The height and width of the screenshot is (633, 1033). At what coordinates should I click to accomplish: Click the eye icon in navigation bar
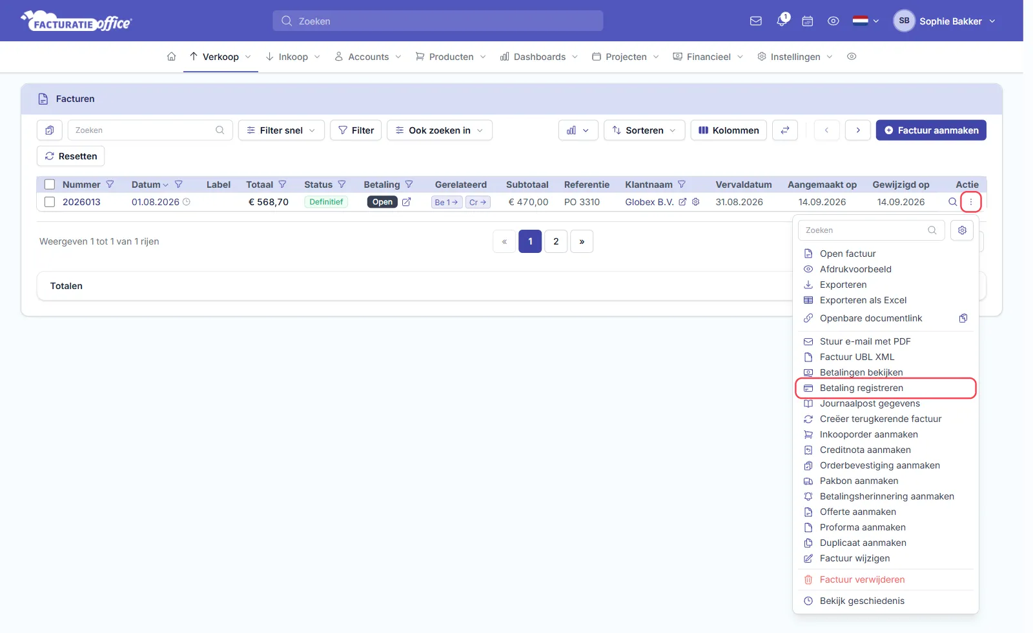tap(852, 57)
